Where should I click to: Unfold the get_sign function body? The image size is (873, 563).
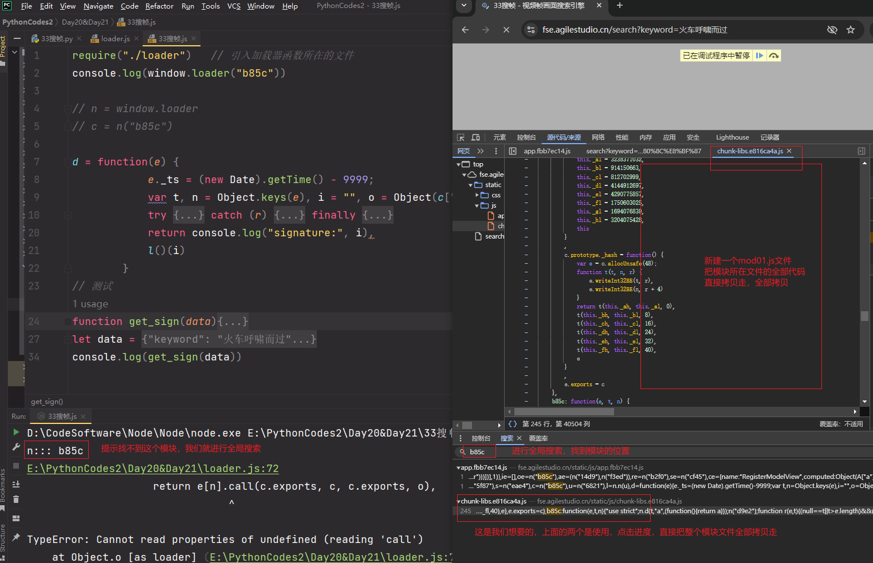click(233, 322)
